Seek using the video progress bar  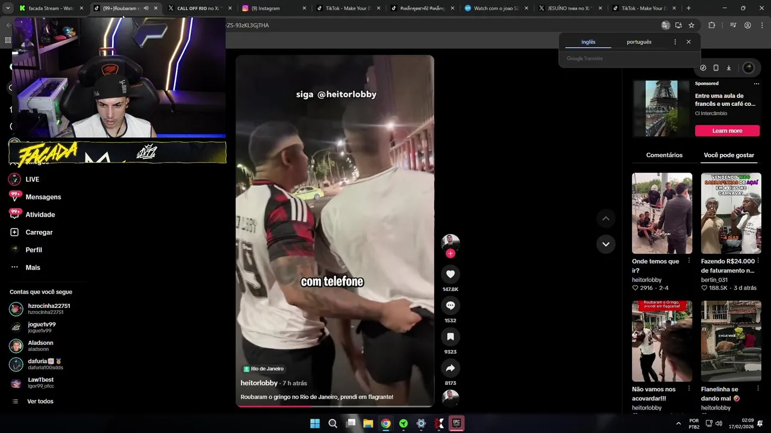tap(334, 406)
